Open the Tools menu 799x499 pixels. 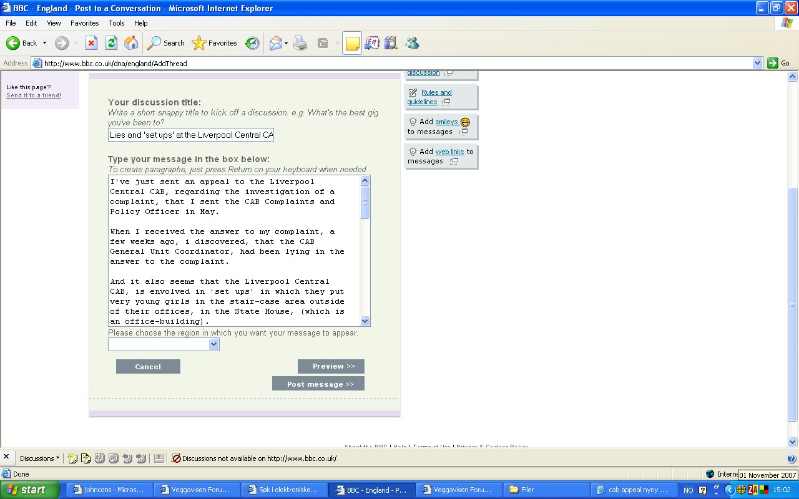pyautogui.click(x=117, y=23)
